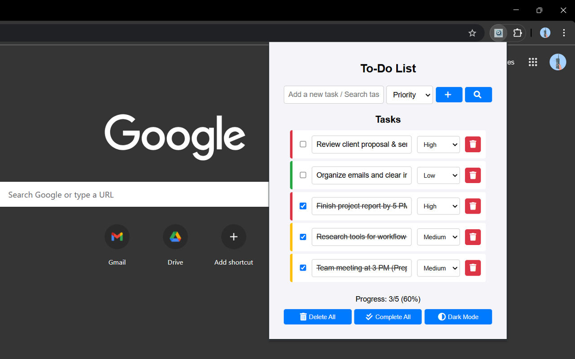
Task: Click the 'Complete All' button
Action: coord(388,317)
